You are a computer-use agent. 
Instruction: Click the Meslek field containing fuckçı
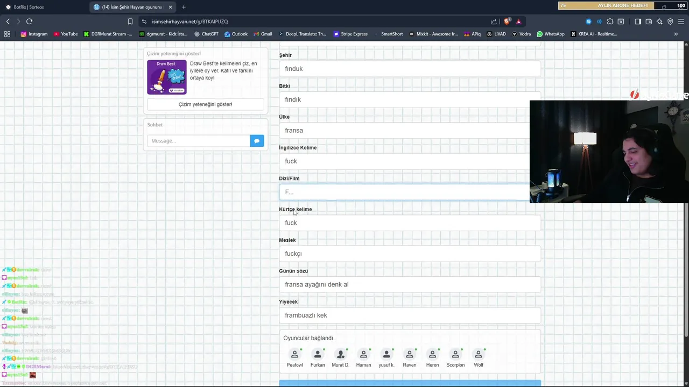410,254
